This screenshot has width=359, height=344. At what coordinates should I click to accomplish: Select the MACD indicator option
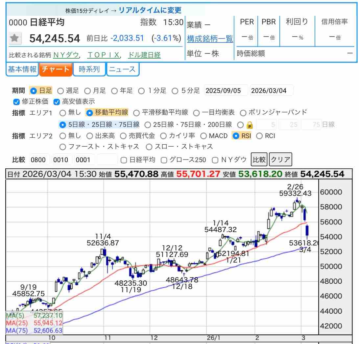tap(203, 136)
